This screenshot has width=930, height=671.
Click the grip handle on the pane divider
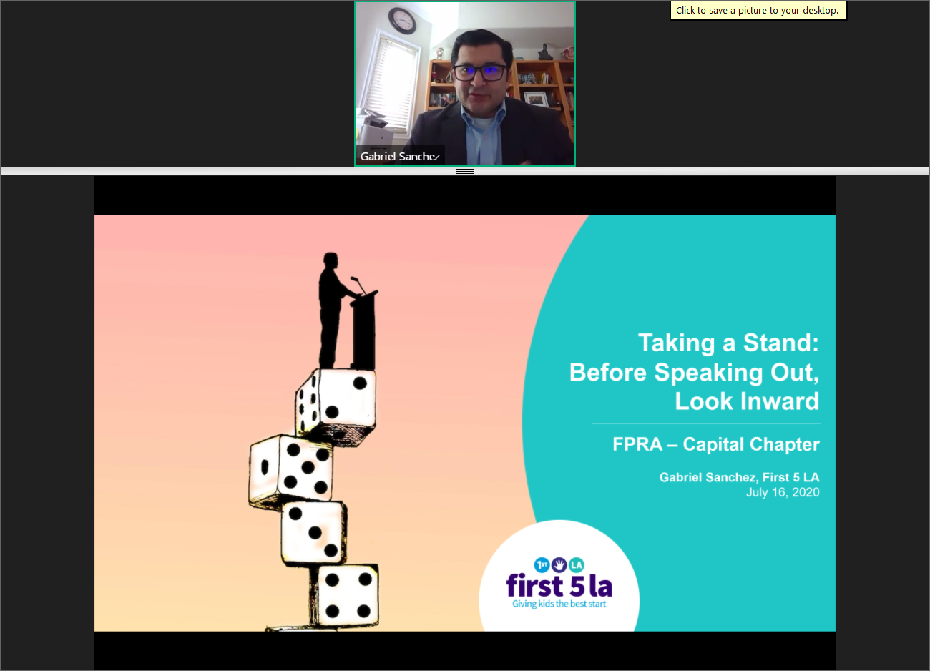465,172
